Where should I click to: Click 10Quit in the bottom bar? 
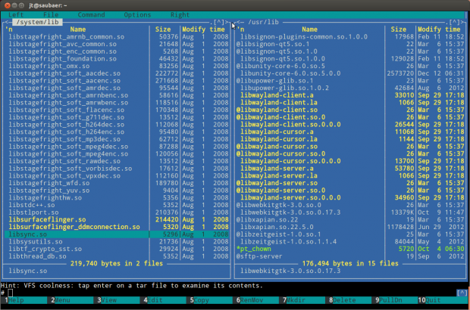(435, 300)
